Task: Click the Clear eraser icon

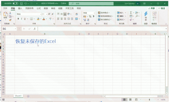Action: point(131,20)
